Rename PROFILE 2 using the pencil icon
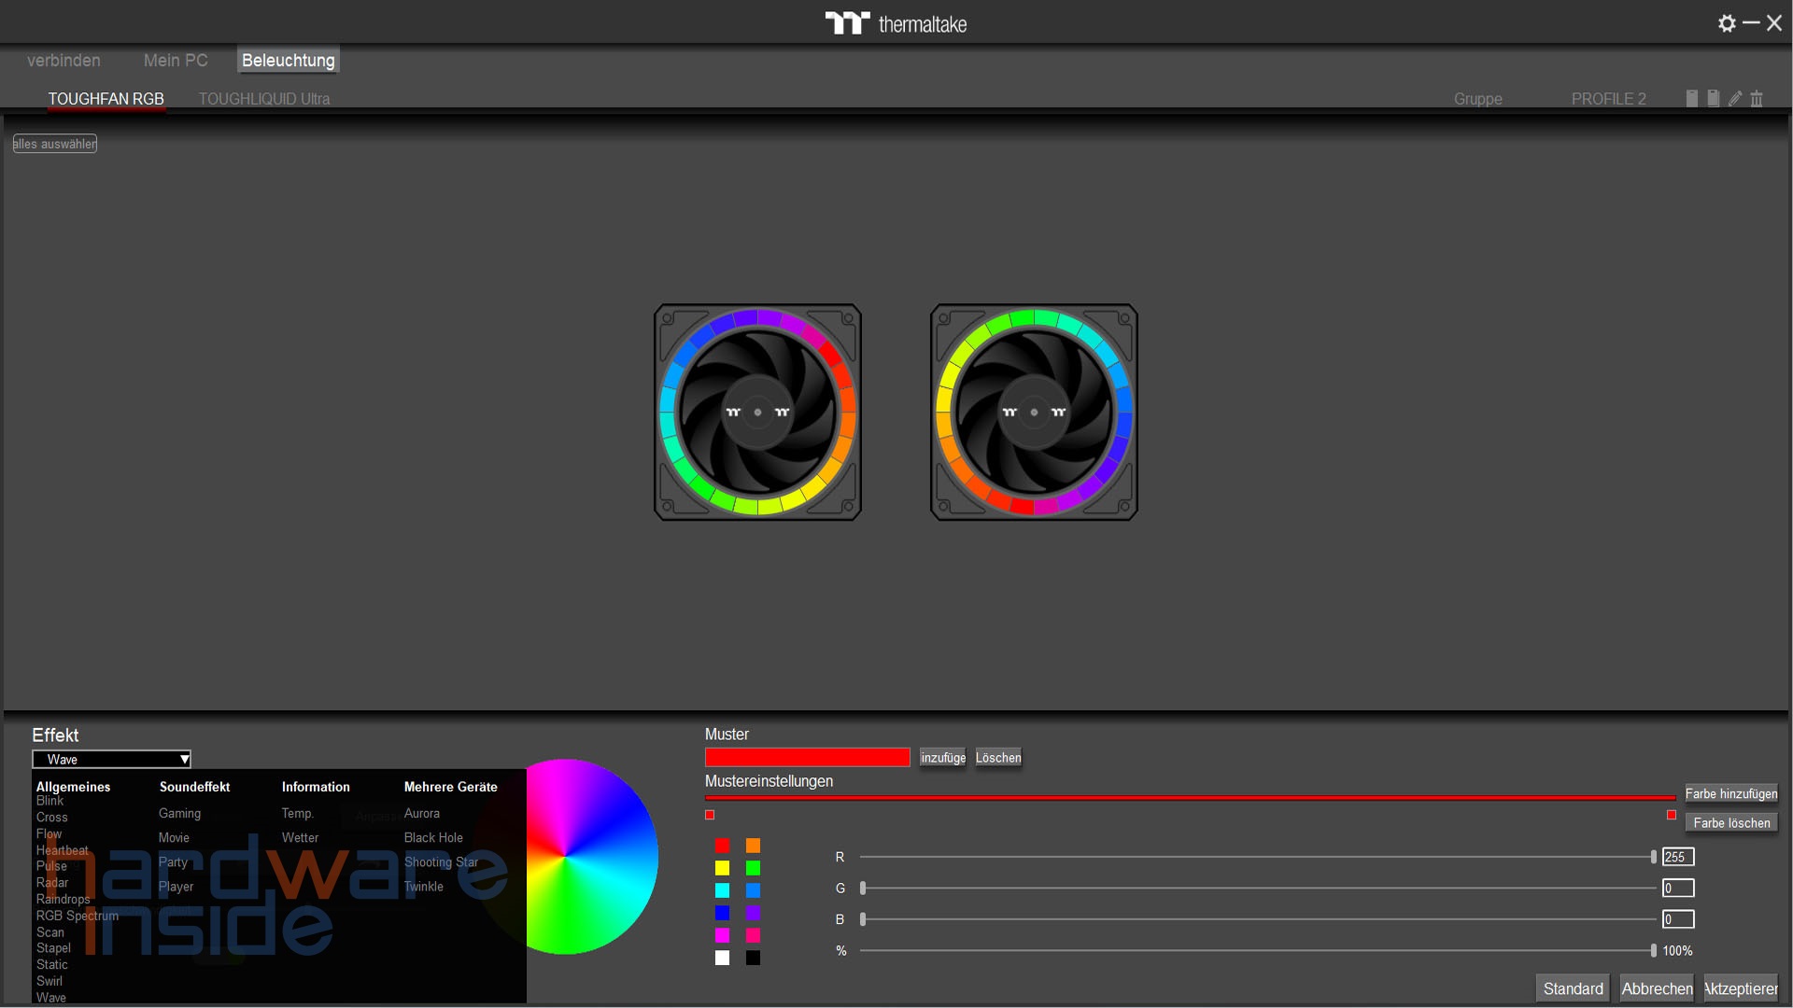1793x1008 pixels. [x=1735, y=98]
